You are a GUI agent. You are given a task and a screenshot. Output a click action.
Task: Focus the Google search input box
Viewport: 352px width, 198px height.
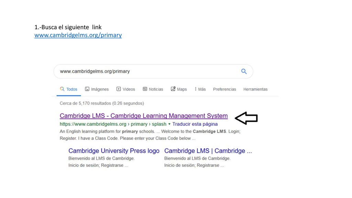coord(153,71)
